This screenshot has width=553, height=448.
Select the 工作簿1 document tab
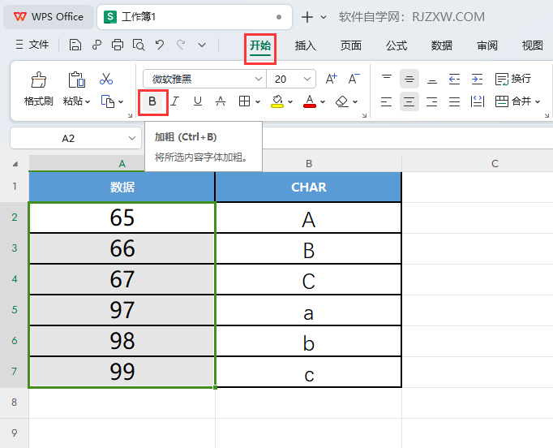(195, 17)
